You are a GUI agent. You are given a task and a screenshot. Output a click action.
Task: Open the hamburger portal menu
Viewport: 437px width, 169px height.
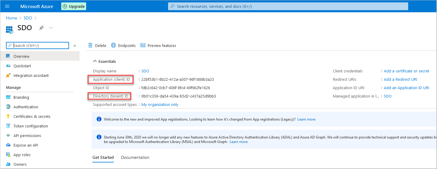pos(7,6)
